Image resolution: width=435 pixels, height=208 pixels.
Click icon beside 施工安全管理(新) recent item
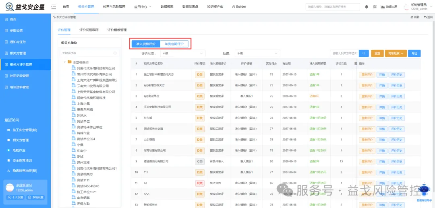pos(8,130)
